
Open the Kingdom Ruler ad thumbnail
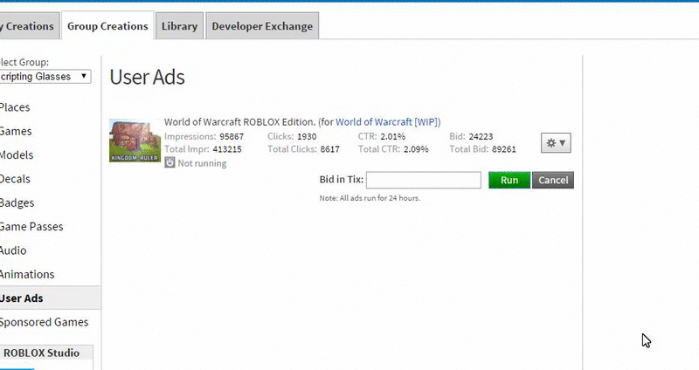tap(135, 140)
